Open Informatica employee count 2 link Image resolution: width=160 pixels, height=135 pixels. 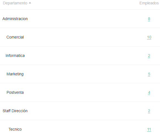coord(149,56)
